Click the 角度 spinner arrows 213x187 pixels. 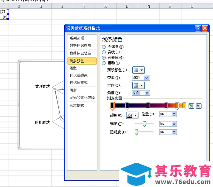147,93
